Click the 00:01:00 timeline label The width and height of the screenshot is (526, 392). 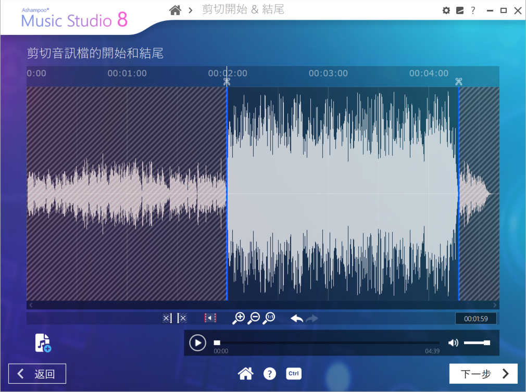tap(127, 73)
